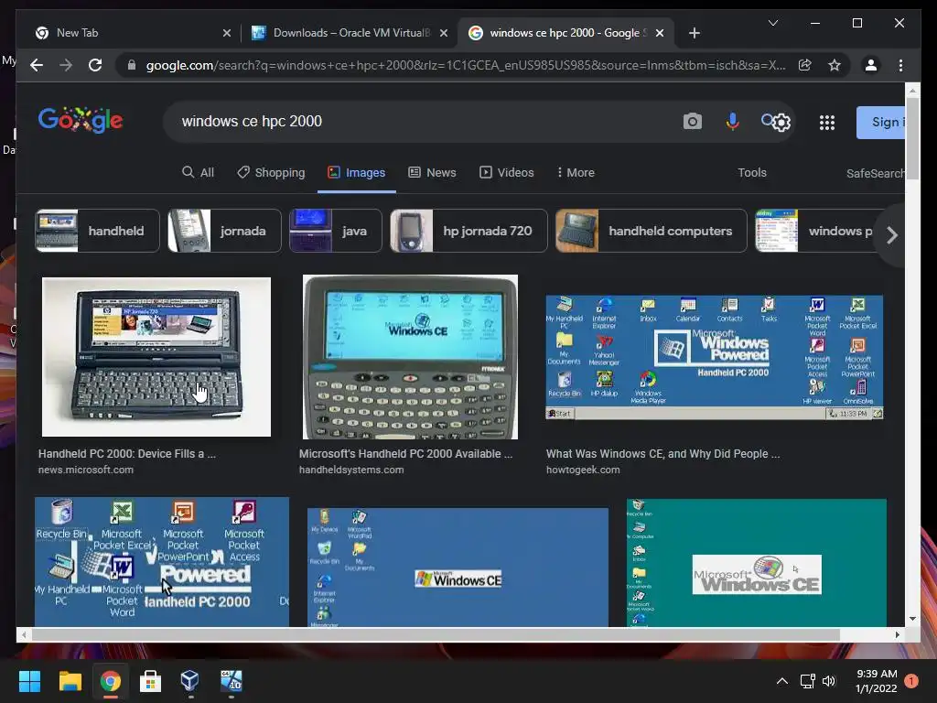Close the windows ce hpc 2000 Google tab
This screenshot has height=703, width=937.
click(x=660, y=33)
